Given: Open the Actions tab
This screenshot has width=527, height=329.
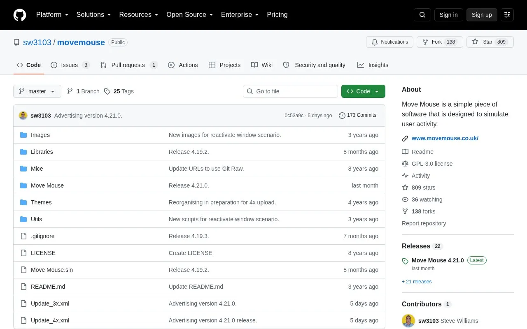Looking at the screenshot, I should click(x=183, y=65).
